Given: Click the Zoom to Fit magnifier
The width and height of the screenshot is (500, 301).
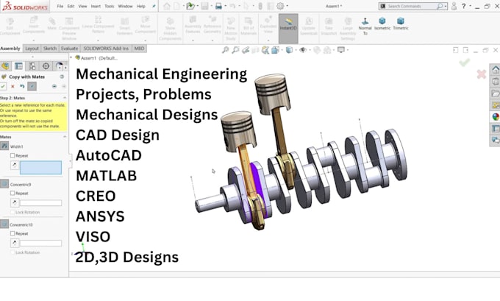Looking at the screenshot, I should point(226,50).
